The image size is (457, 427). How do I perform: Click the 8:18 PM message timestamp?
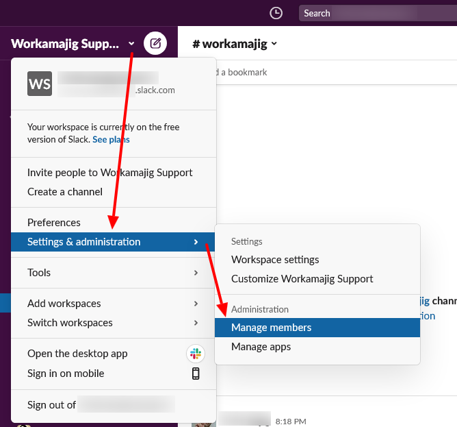pyautogui.click(x=291, y=422)
